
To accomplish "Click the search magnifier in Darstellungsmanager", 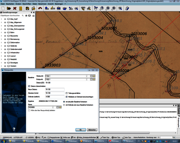I will click(x=23, y=15).
